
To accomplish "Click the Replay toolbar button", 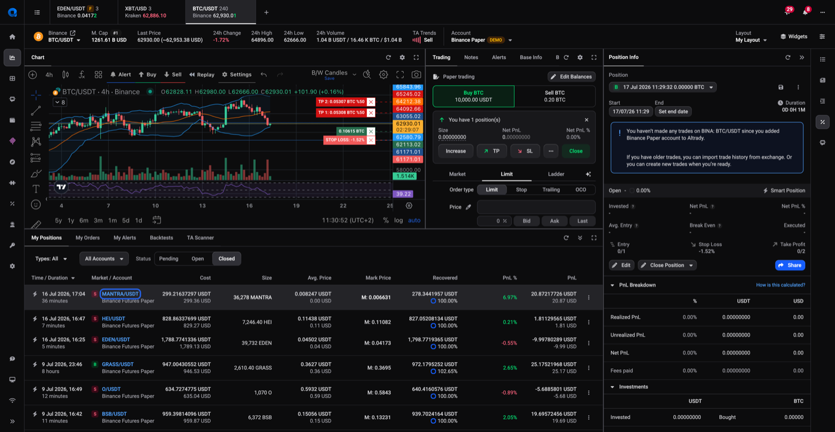I will pyautogui.click(x=202, y=75).
